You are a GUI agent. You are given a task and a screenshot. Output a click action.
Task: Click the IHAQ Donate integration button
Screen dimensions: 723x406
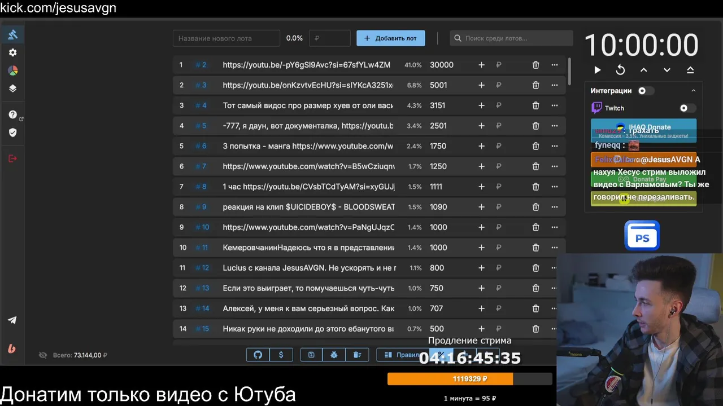pyautogui.click(x=643, y=130)
